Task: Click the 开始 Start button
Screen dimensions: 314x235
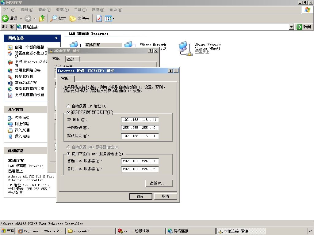Action: tap(8, 231)
